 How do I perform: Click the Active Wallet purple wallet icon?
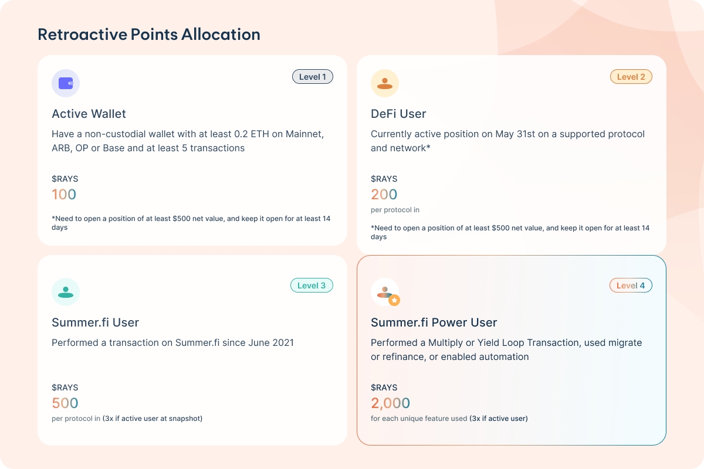(x=66, y=83)
